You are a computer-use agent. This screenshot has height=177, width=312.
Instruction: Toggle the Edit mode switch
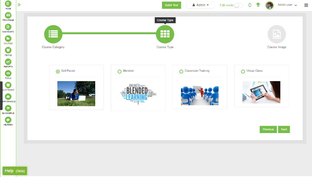tap(238, 5)
